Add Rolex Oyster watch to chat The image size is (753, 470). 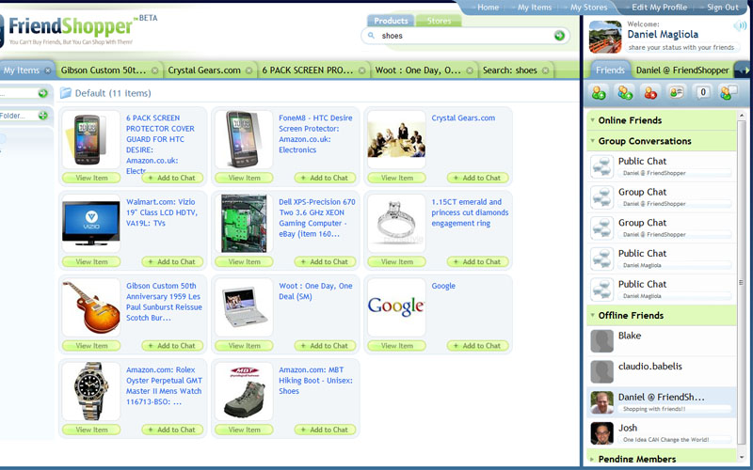[172, 430]
